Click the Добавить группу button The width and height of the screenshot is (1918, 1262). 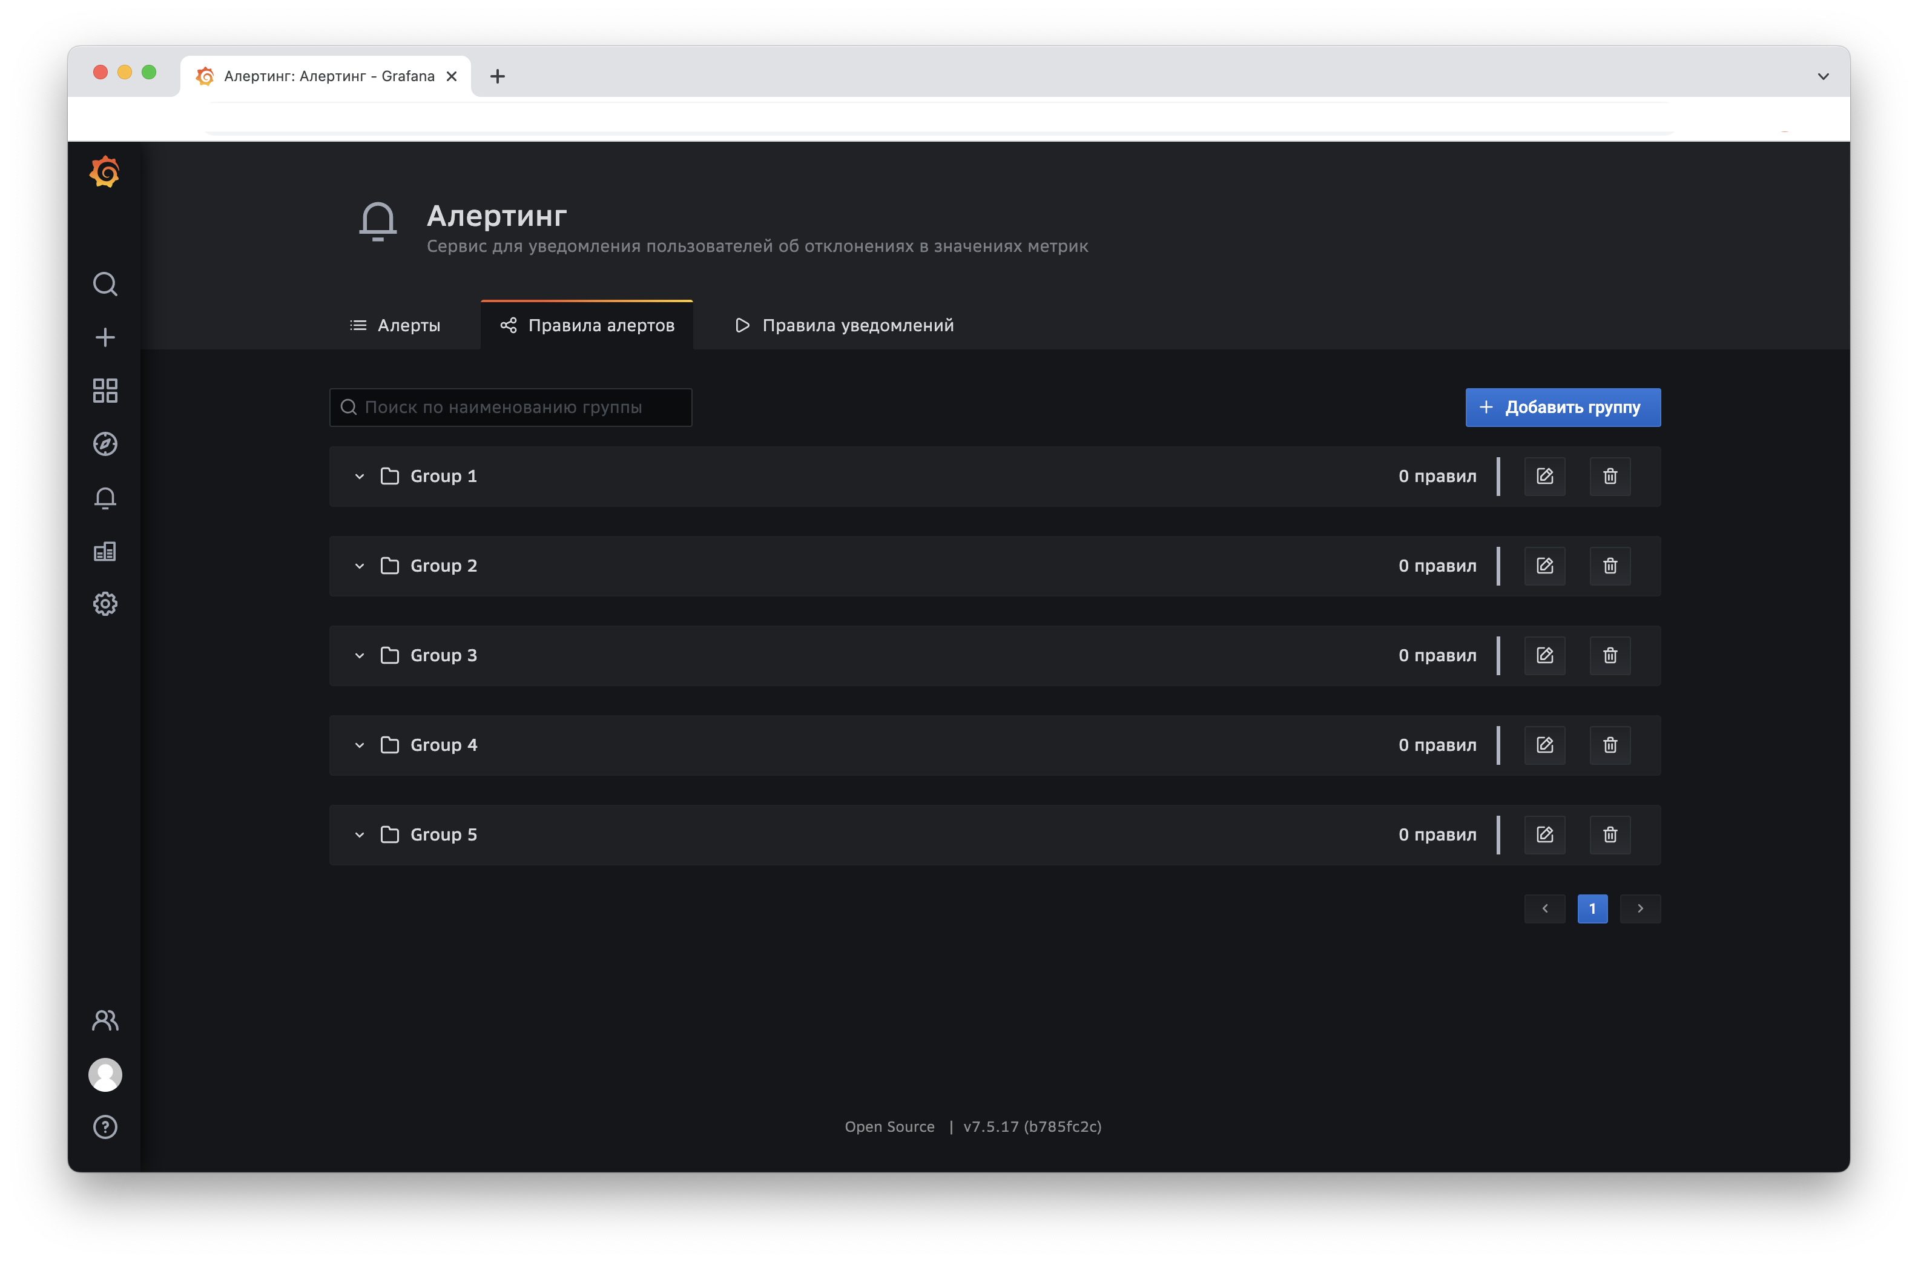(x=1563, y=407)
